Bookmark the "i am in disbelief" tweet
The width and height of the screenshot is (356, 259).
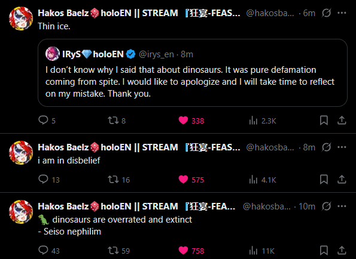click(x=324, y=180)
